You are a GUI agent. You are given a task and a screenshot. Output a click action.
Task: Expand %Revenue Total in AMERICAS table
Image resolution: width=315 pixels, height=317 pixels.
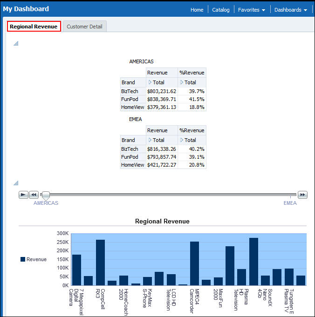[x=182, y=82]
